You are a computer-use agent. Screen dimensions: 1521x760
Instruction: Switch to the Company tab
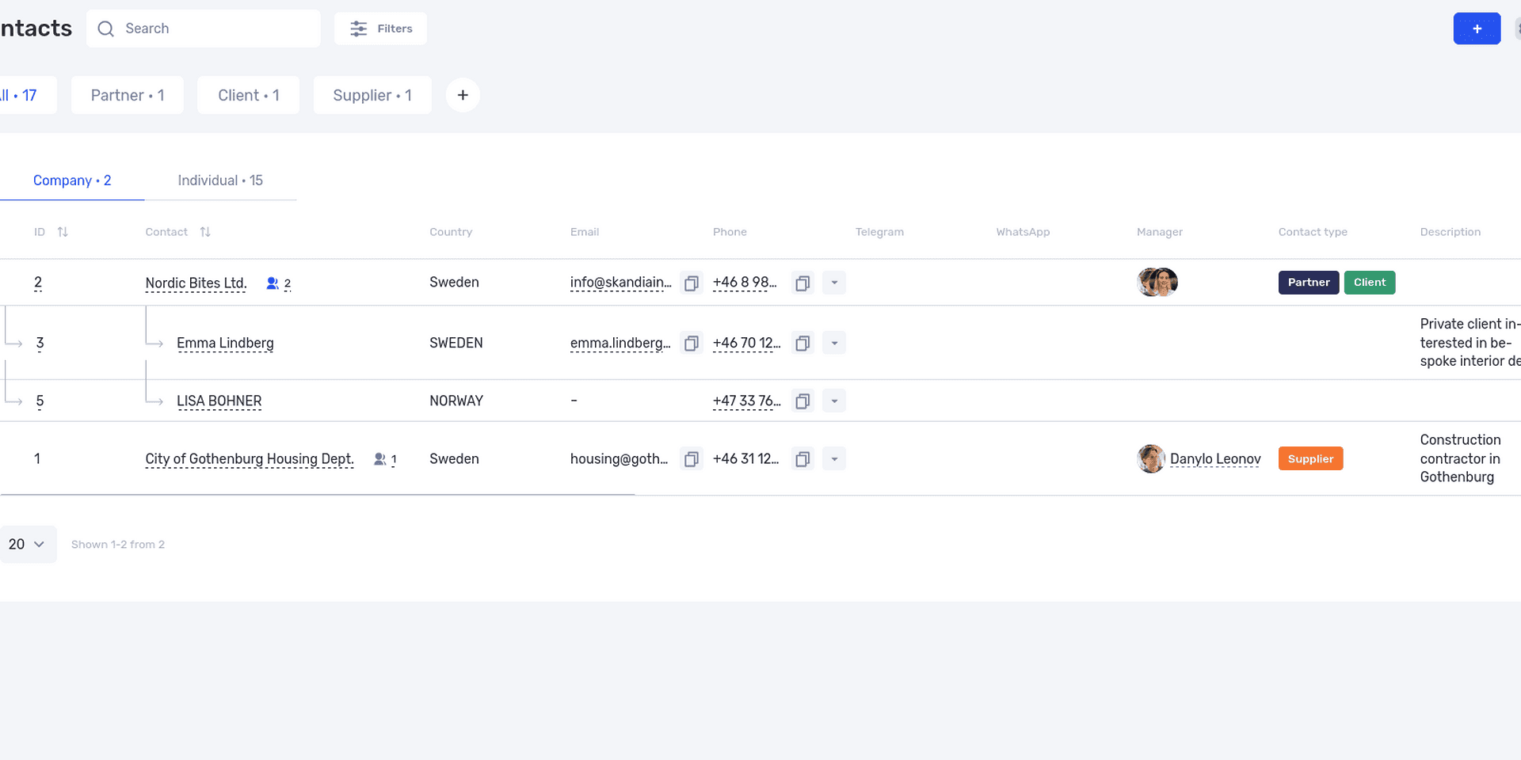[72, 180]
